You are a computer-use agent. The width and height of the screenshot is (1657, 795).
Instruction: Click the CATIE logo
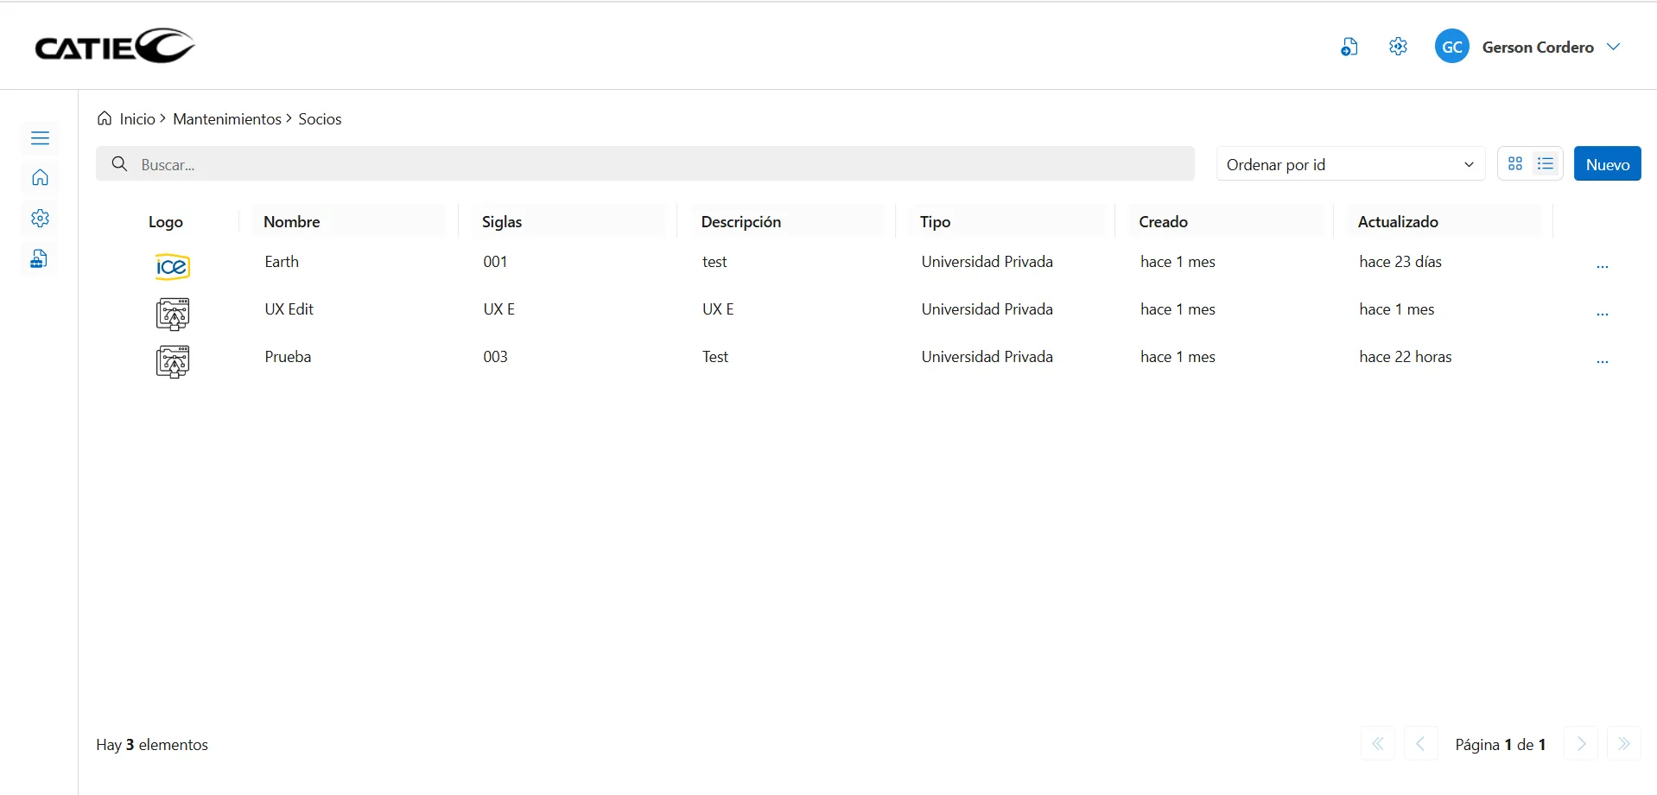pyautogui.click(x=115, y=47)
